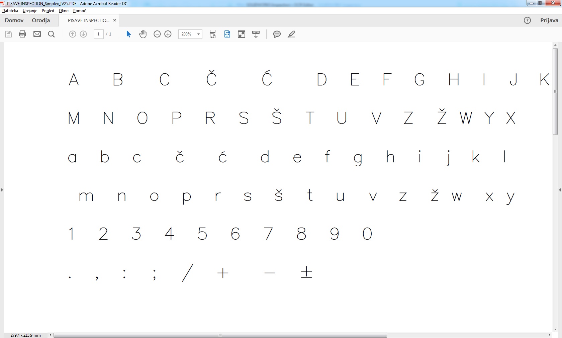Screen dimensions: 562x338
Task: Add a comment with speech bubble icon
Action: point(277,34)
